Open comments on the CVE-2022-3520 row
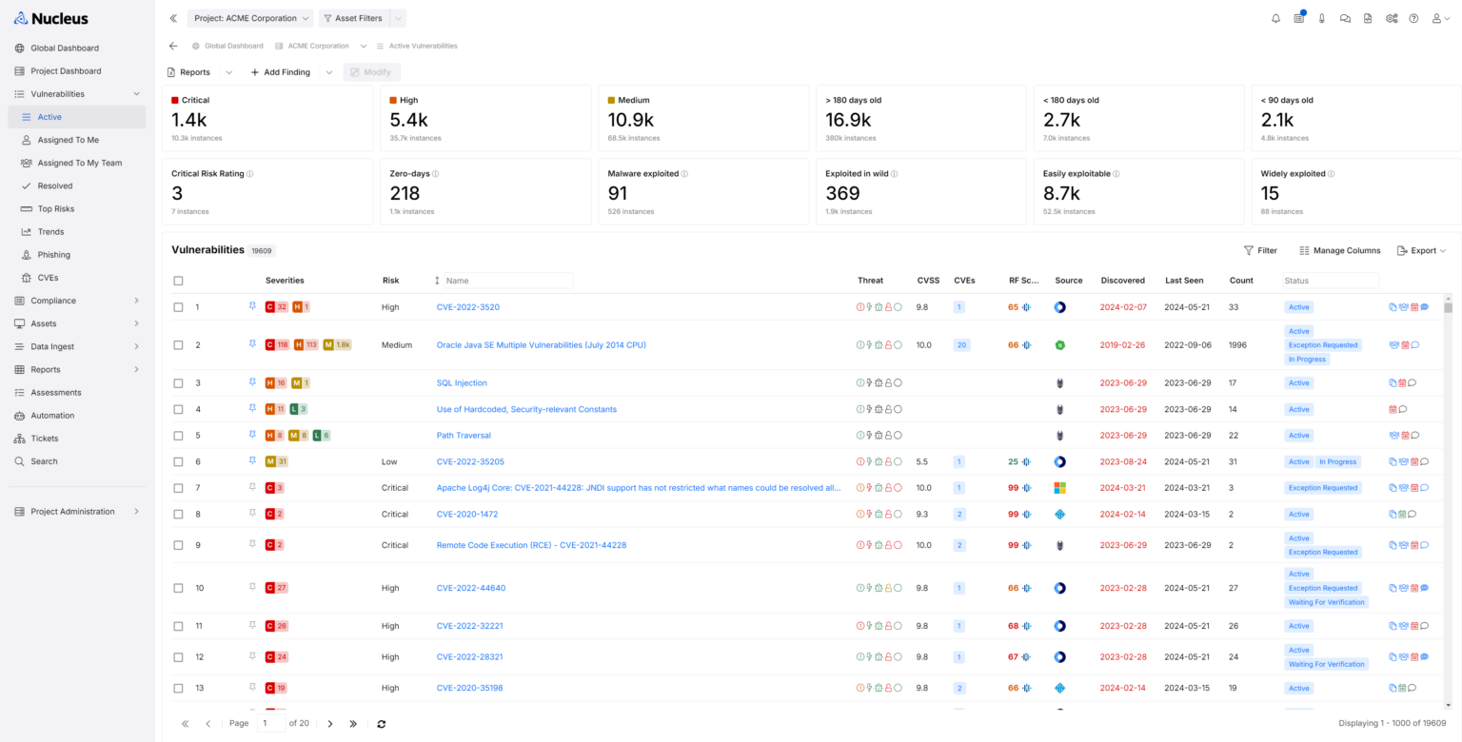This screenshot has width=1462, height=742. click(1424, 306)
